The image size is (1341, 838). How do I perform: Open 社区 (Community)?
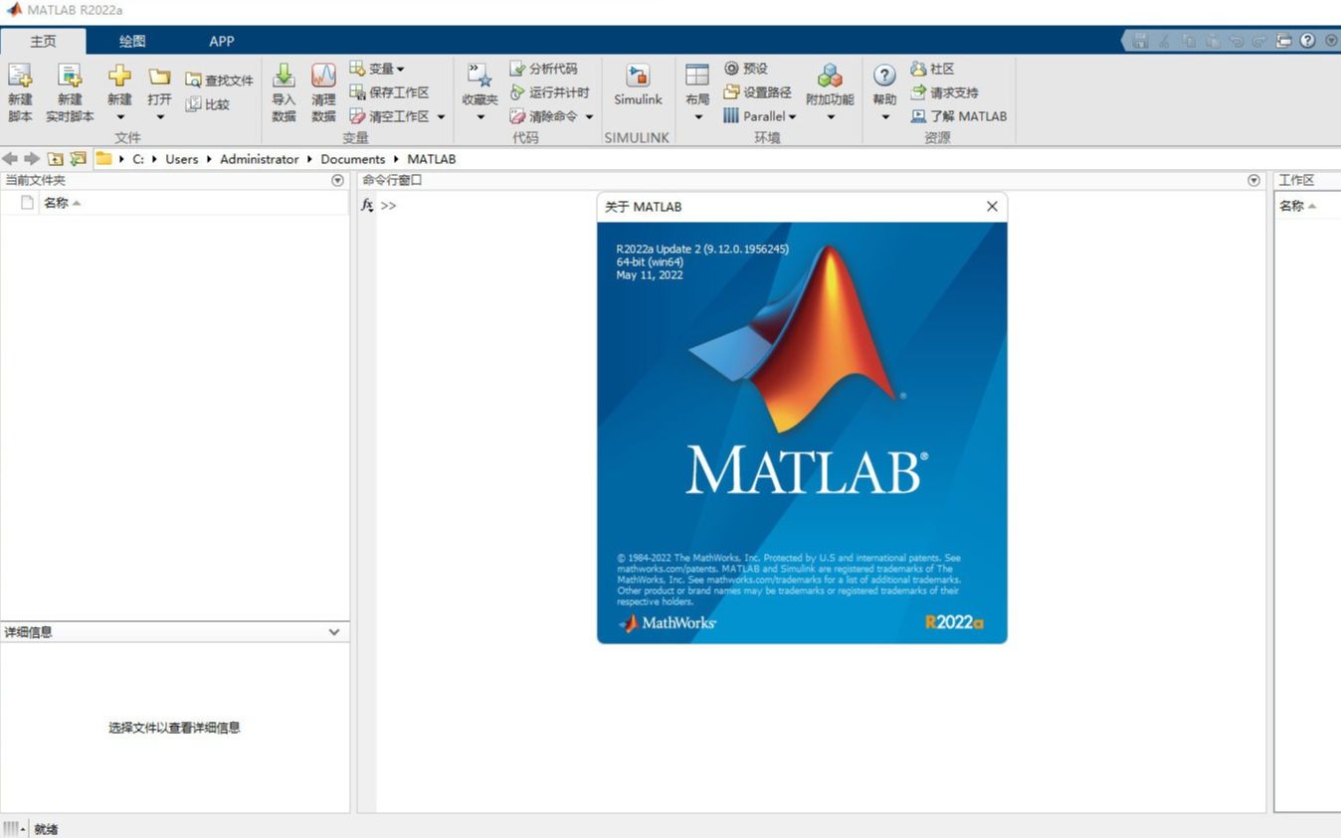coord(932,69)
